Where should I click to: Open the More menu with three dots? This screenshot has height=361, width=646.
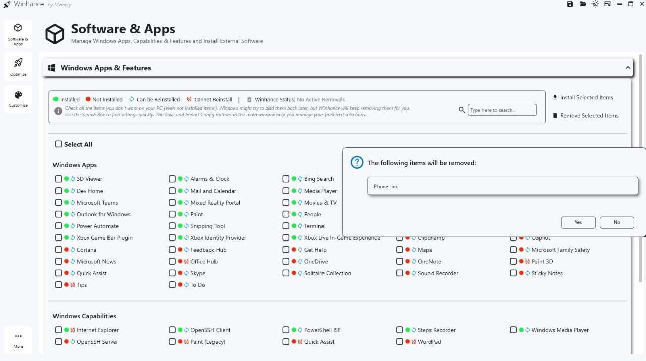18,340
